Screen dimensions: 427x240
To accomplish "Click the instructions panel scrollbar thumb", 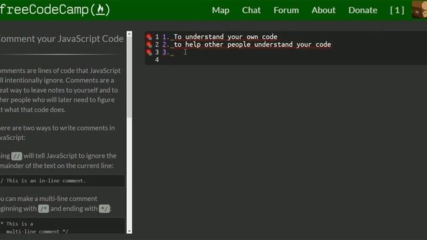I will tap(129, 77).
